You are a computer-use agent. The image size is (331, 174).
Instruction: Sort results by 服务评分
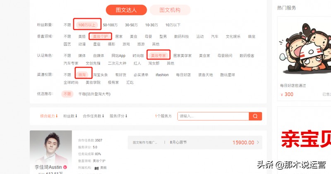coord(118,116)
